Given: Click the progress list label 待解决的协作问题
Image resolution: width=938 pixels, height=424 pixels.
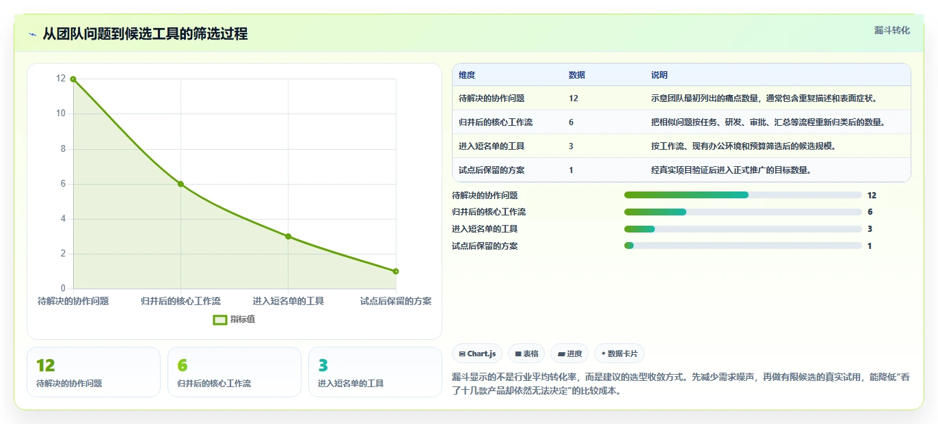Looking at the screenshot, I should point(485,195).
